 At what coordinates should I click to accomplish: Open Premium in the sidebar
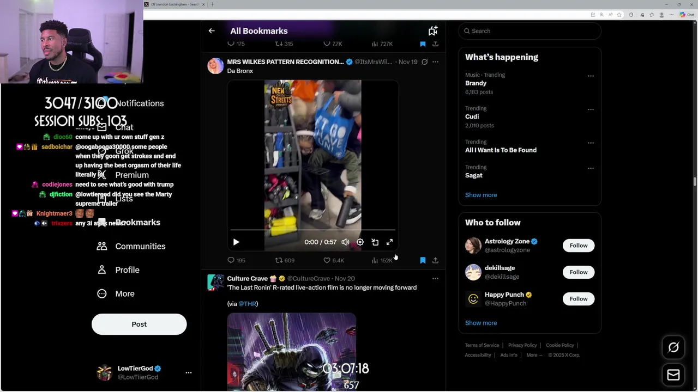[x=123, y=175]
